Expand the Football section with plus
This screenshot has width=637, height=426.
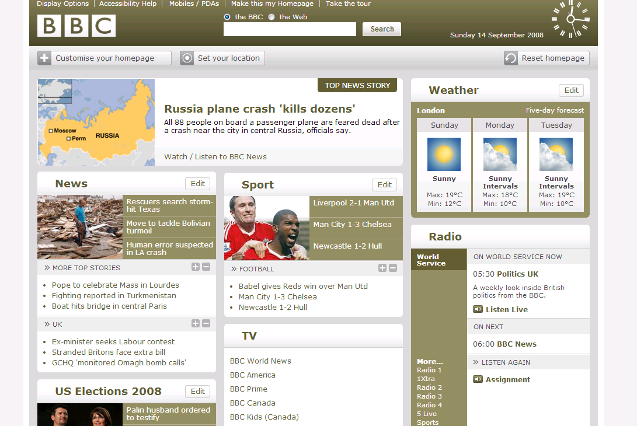tap(382, 268)
